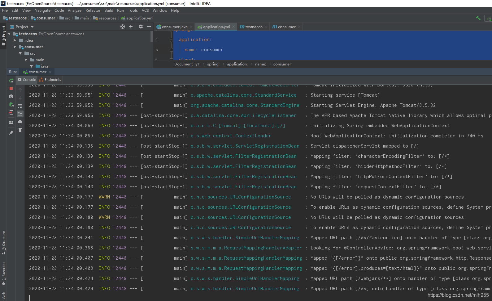
Task: Click src in navigation breadcrumb
Action: click(x=65, y=18)
